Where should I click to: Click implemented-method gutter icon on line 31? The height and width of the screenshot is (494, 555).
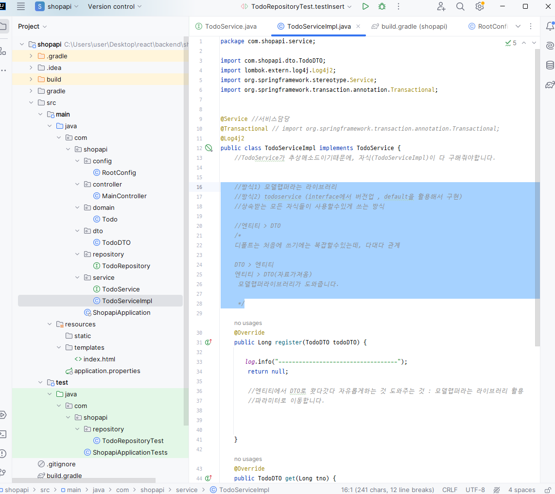[x=208, y=342]
